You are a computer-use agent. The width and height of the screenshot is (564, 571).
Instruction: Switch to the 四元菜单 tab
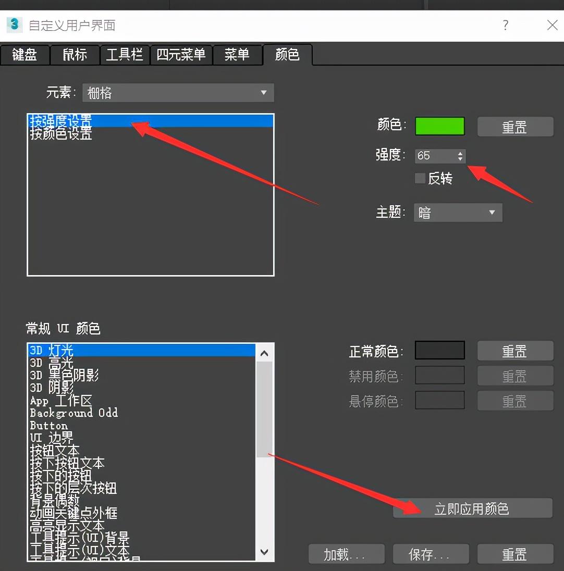point(181,55)
